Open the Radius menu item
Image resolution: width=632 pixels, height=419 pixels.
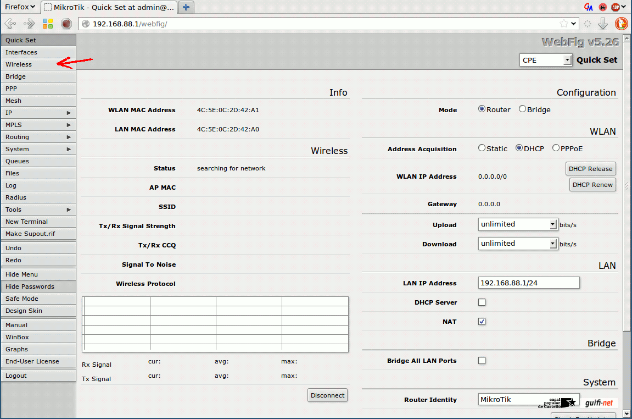click(38, 197)
